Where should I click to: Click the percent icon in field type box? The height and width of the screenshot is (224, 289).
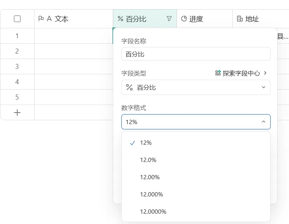(x=129, y=87)
